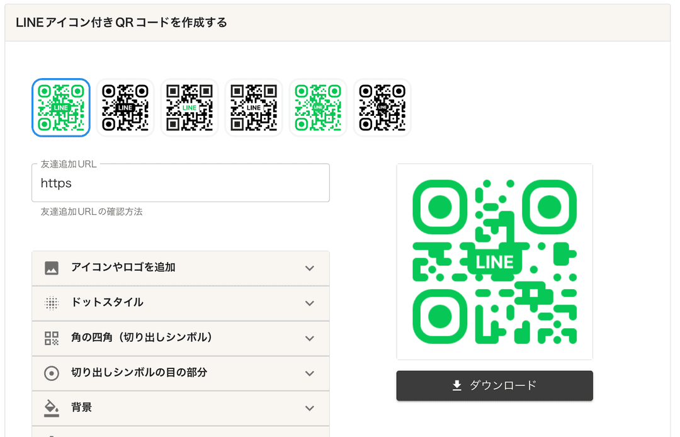Click the download arrow icon on ダウンロード button

click(455, 385)
